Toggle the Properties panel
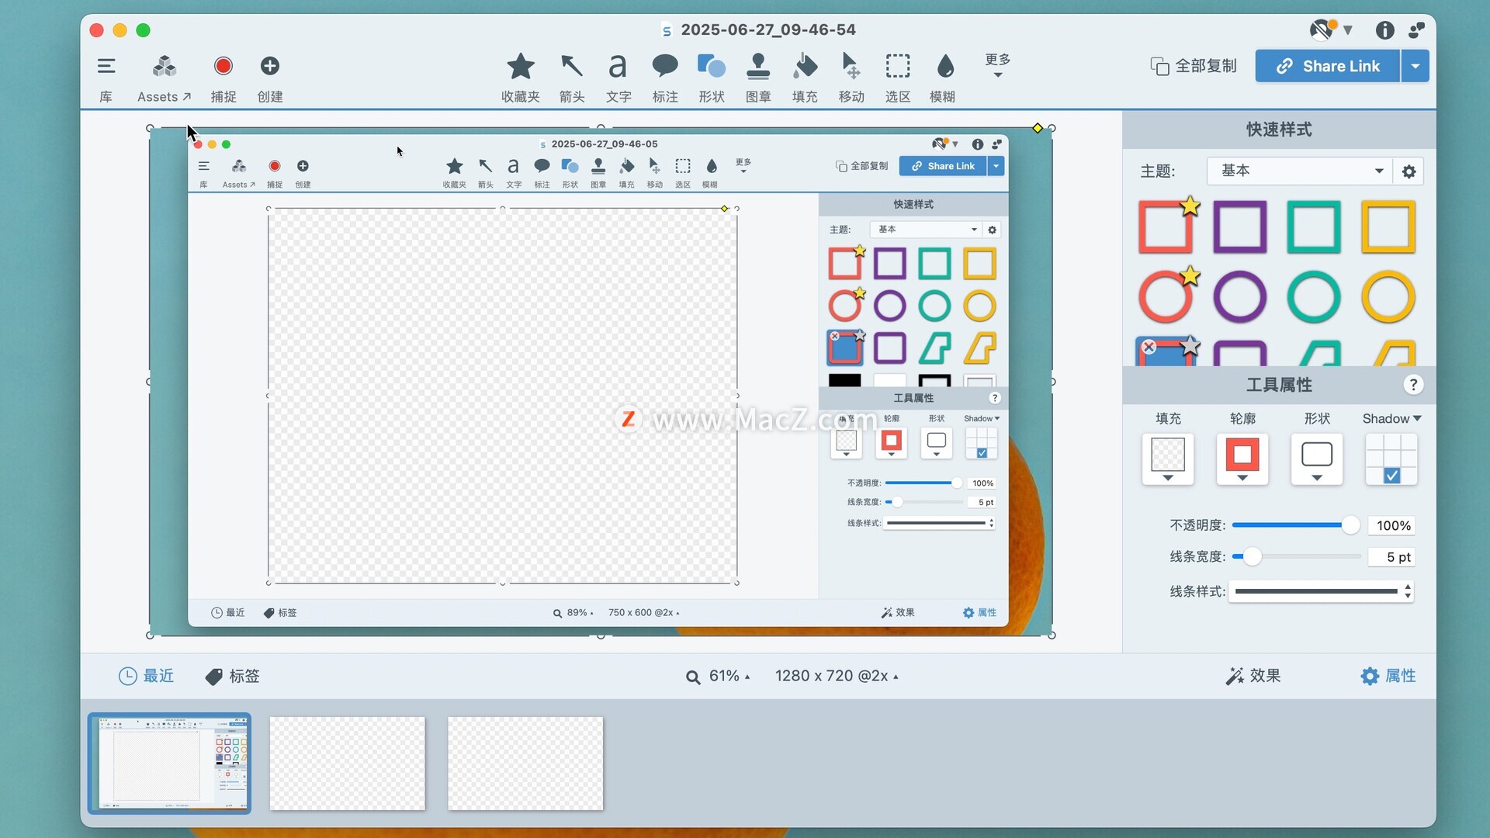Viewport: 1490px width, 838px height. coord(1388,676)
